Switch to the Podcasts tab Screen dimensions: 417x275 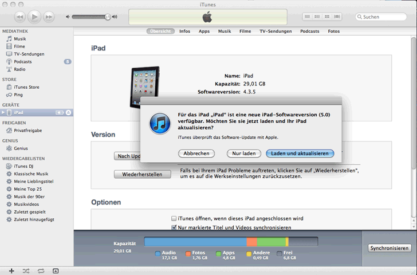click(309, 31)
